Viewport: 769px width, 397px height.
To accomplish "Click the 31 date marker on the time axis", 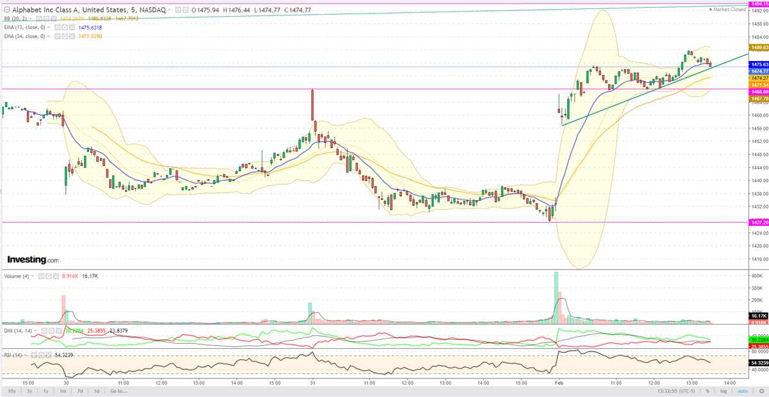I will pyautogui.click(x=313, y=382).
